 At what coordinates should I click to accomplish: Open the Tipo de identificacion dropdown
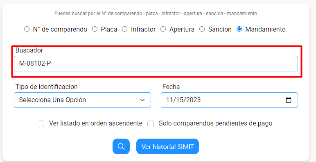click(x=82, y=100)
